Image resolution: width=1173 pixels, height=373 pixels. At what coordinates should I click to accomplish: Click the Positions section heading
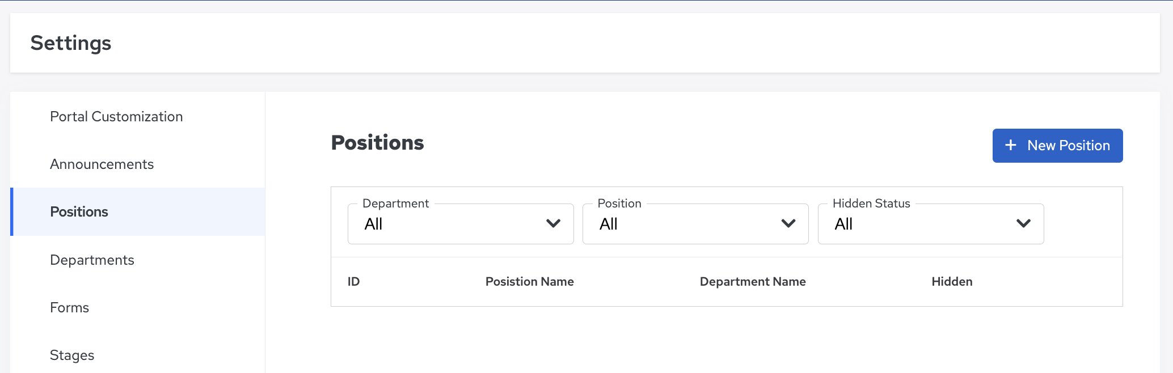pos(377,142)
